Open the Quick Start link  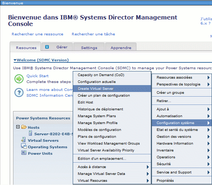point(38,76)
